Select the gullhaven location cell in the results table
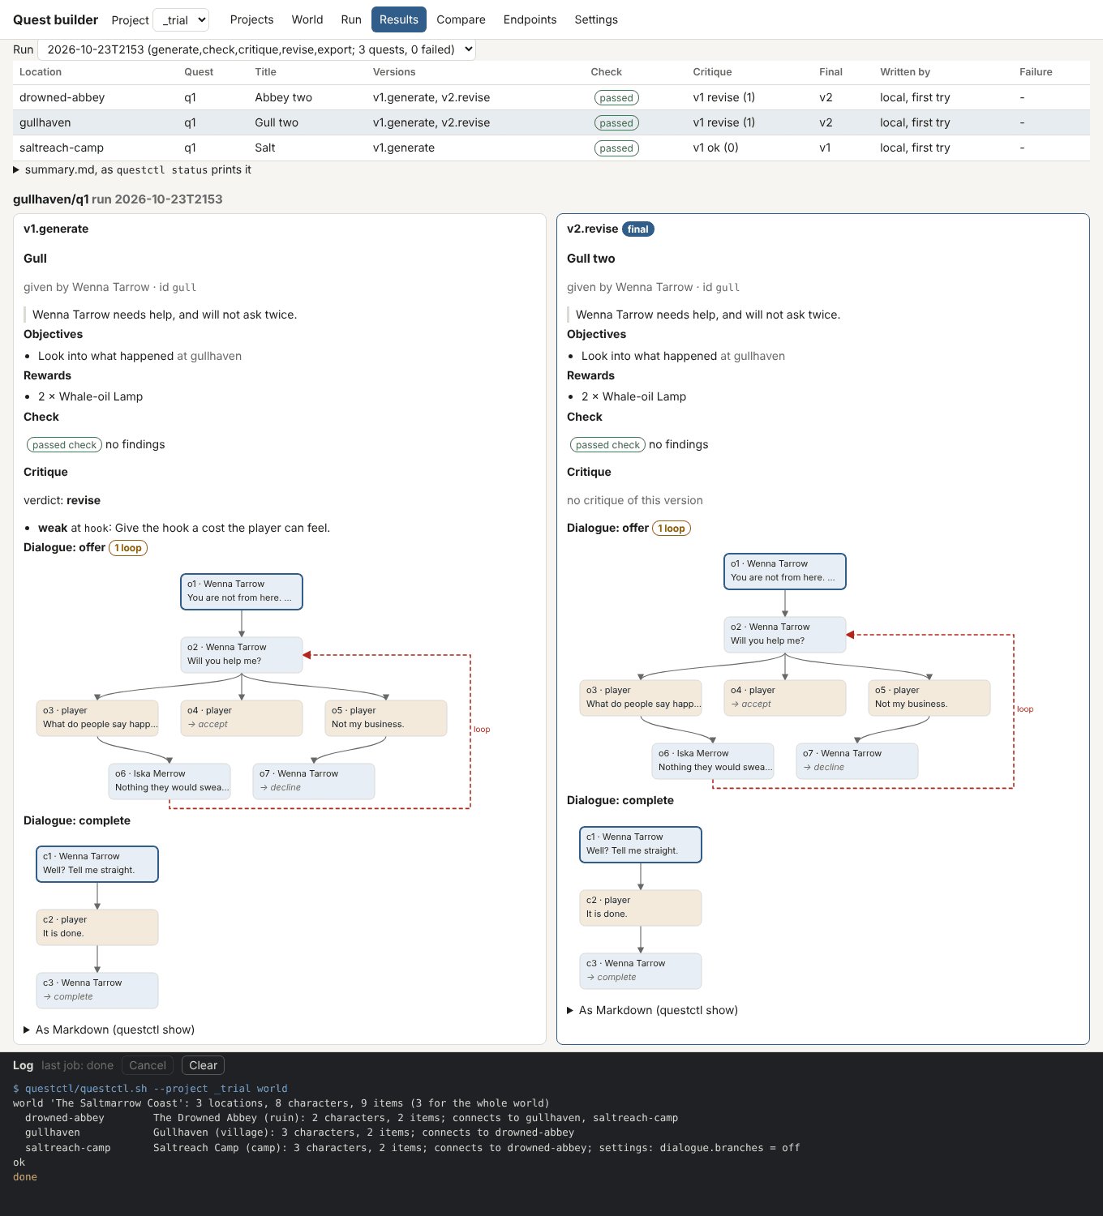 (x=45, y=122)
